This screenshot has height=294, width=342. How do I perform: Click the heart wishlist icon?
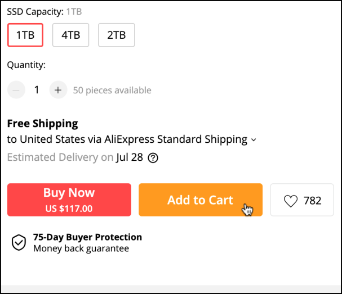[290, 201]
